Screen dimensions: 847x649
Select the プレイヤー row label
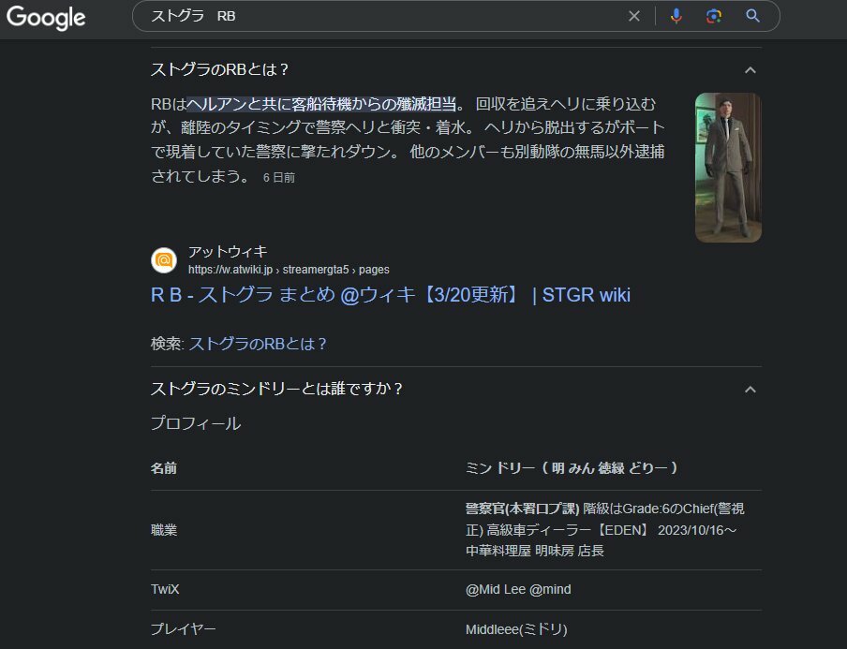183,629
